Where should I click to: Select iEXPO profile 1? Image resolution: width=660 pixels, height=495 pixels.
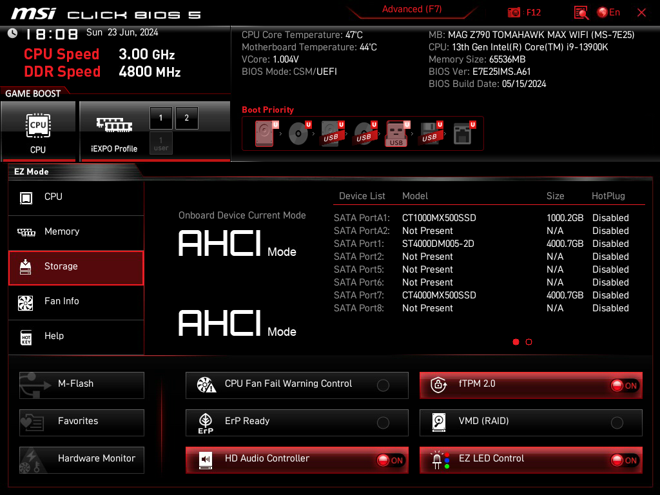click(161, 118)
